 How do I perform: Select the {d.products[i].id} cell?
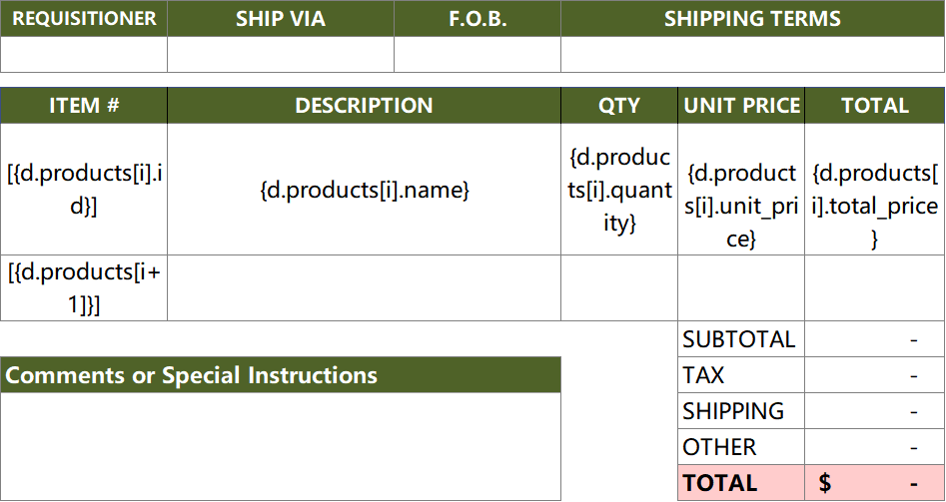(x=84, y=190)
